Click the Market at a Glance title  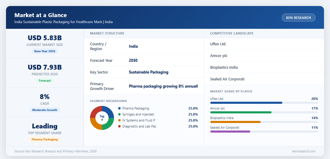tap(40, 15)
